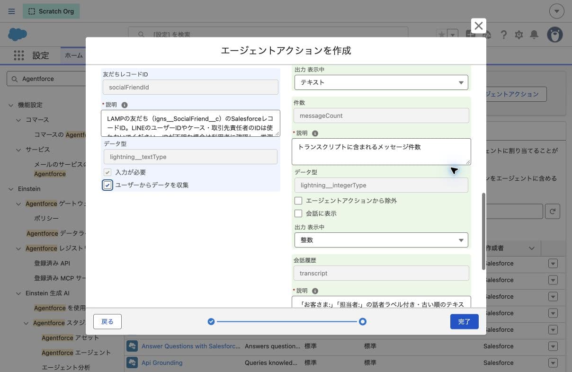Click the Salesforce cloud logo
Screen dimensions: 572x372
click(x=18, y=34)
